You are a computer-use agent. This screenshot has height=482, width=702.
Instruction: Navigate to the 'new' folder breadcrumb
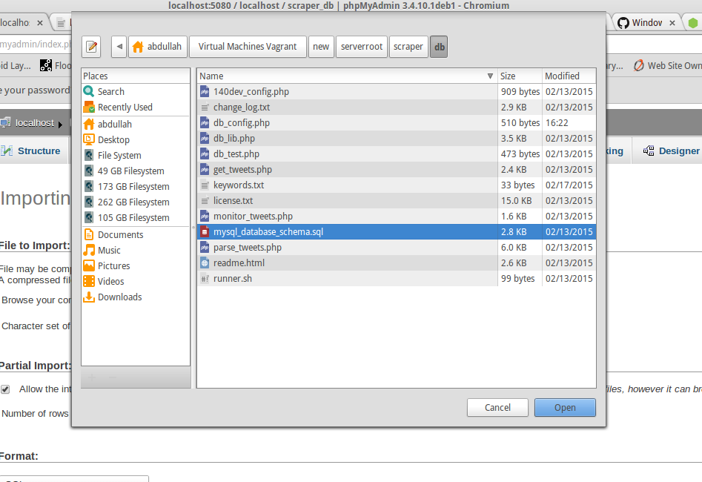[x=321, y=47]
